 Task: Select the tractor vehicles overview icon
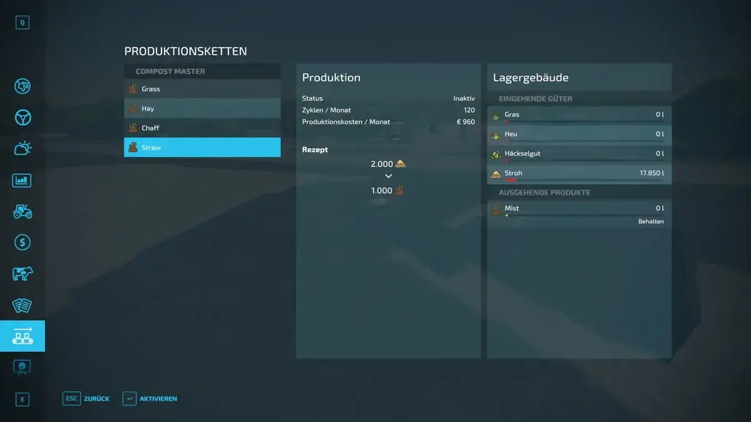pos(23,211)
